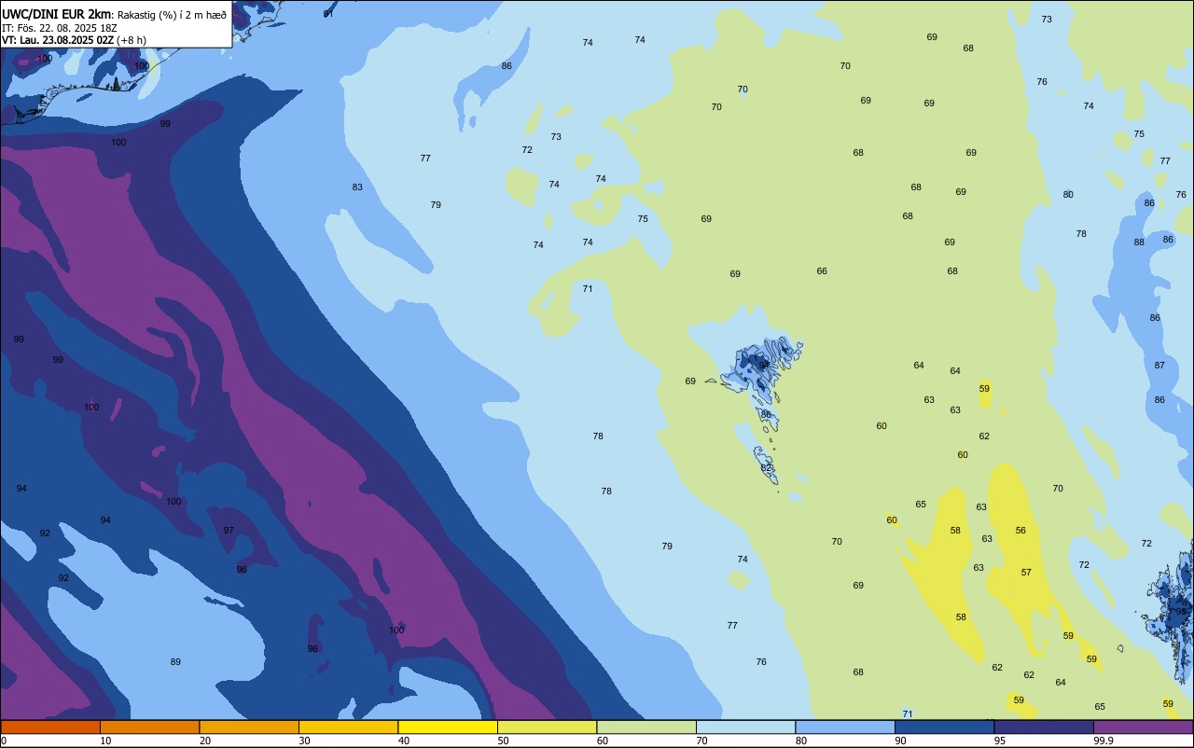Click the humidity value 80 on the map
Image resolution: width=1194 pixels, height=748 pixels.
[1068, 195]
